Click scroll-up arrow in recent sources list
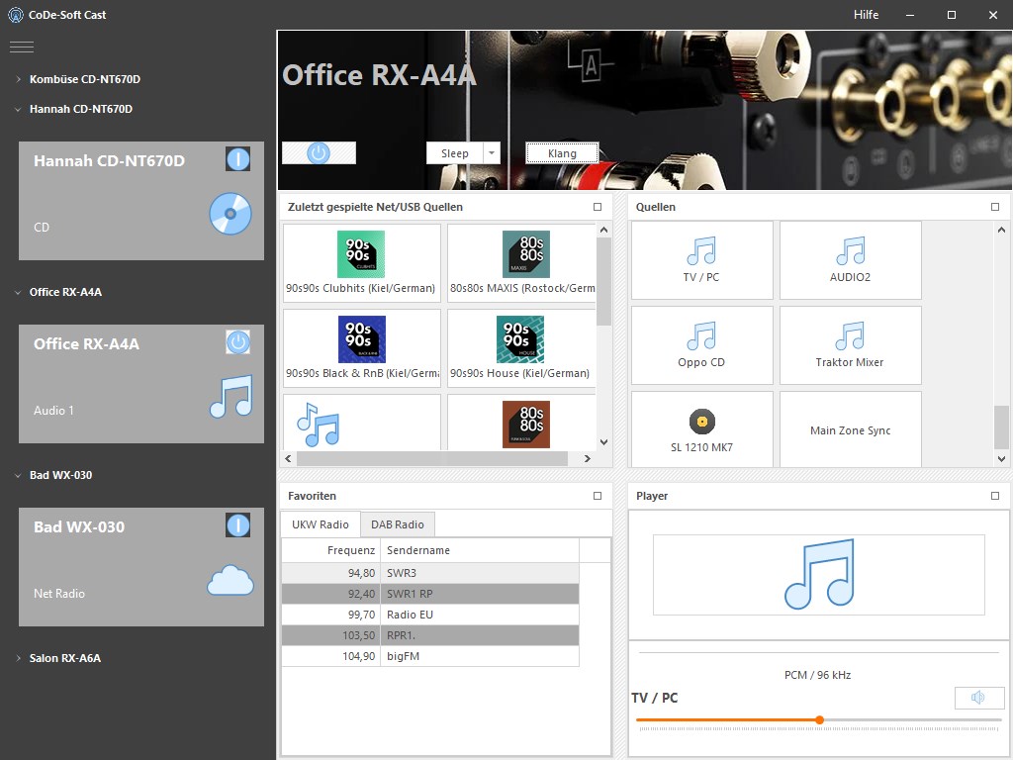The width and height of the screenshot is (1013, 760). 603,230
